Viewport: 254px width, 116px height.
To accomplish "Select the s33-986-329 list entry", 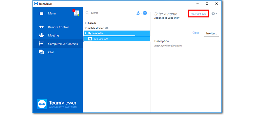I will point(117,39).
